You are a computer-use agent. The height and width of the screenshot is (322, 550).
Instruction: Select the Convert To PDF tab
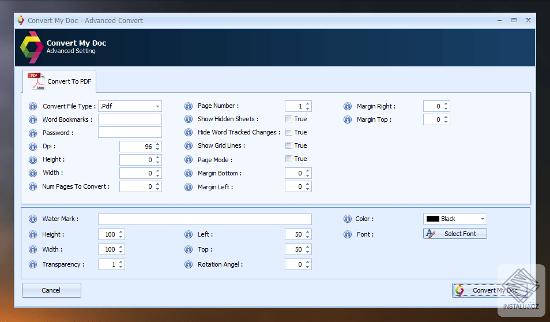click(59, 81)
